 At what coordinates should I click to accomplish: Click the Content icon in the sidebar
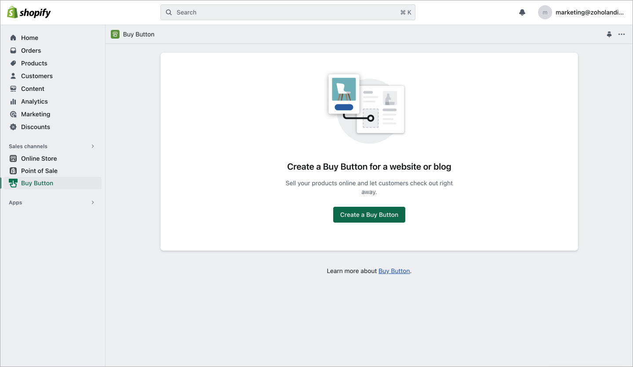13,89
